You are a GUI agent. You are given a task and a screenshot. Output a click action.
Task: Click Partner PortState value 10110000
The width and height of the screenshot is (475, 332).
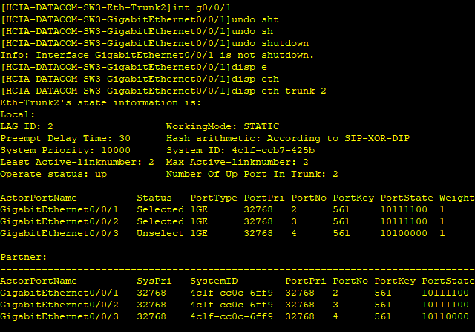tap(445, 317)
